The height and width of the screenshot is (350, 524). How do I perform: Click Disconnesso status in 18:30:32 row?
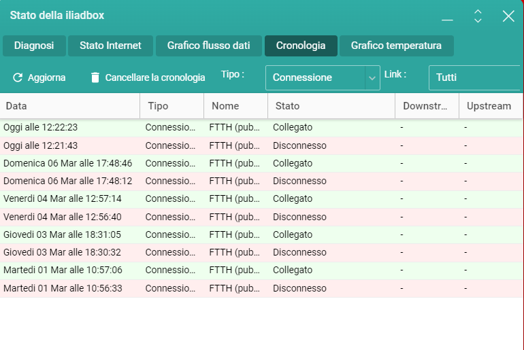click(299, 253)
